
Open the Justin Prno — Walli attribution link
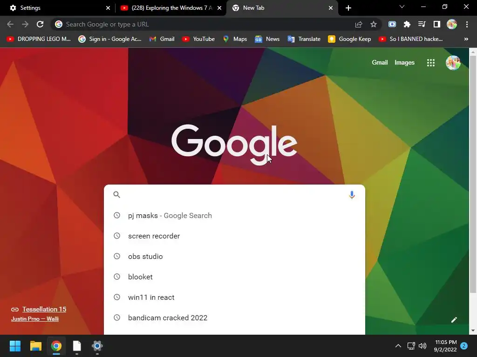pos(34,319)
